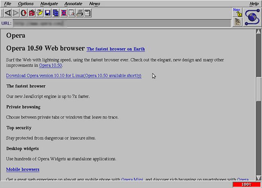
Task: Click the 'The fastest browser' bold subheading
Action: [x=26, y=86]
